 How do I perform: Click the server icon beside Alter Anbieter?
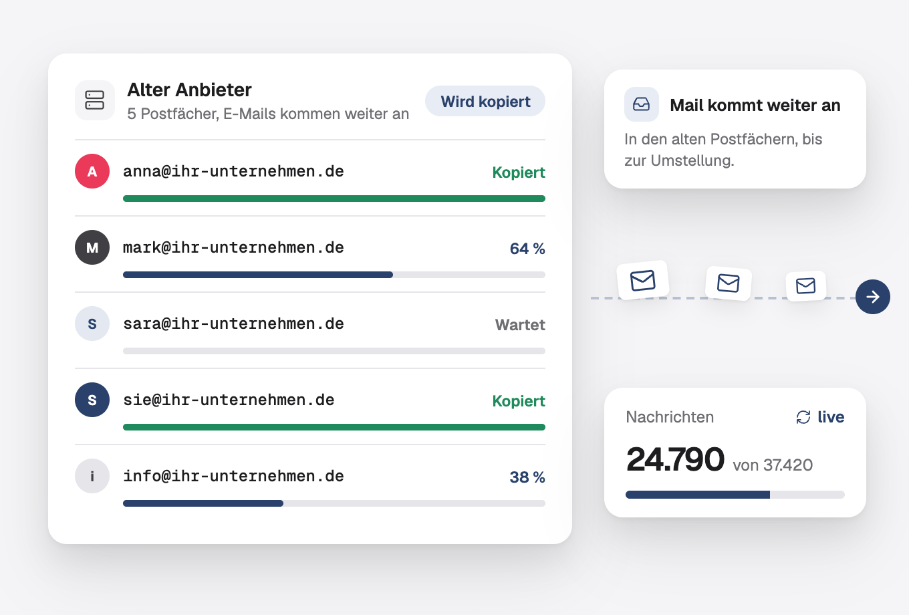pyautogui.click(x=95, y=100)
